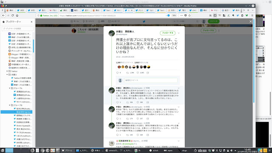The height and width of the screenshot is (153, 272).
Task: Collapse the グループB bookmark folder
Action: pos(10,105)
